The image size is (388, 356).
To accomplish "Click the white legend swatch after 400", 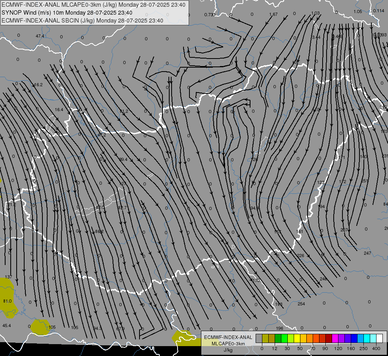I will (x=380, y=338).
